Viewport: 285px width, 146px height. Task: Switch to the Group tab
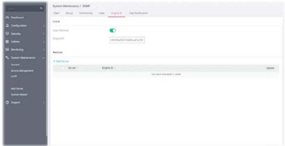pos(69,13)
